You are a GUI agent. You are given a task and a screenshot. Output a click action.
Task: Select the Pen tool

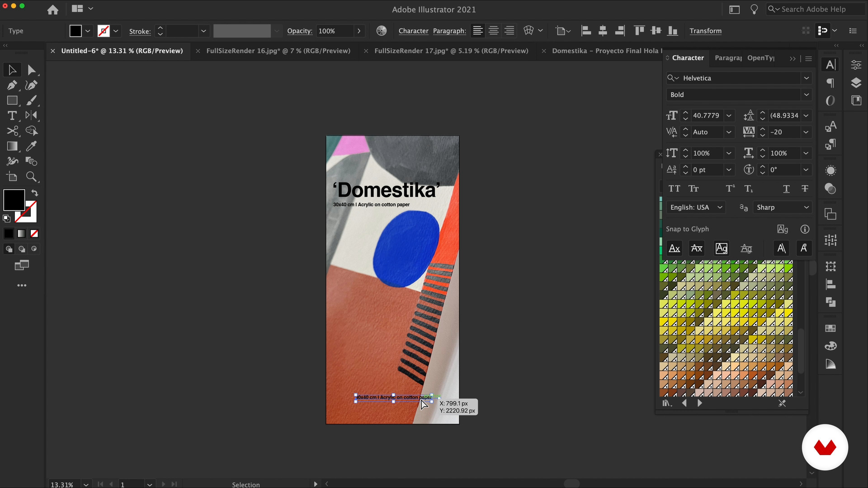click(x=12, y=85)
